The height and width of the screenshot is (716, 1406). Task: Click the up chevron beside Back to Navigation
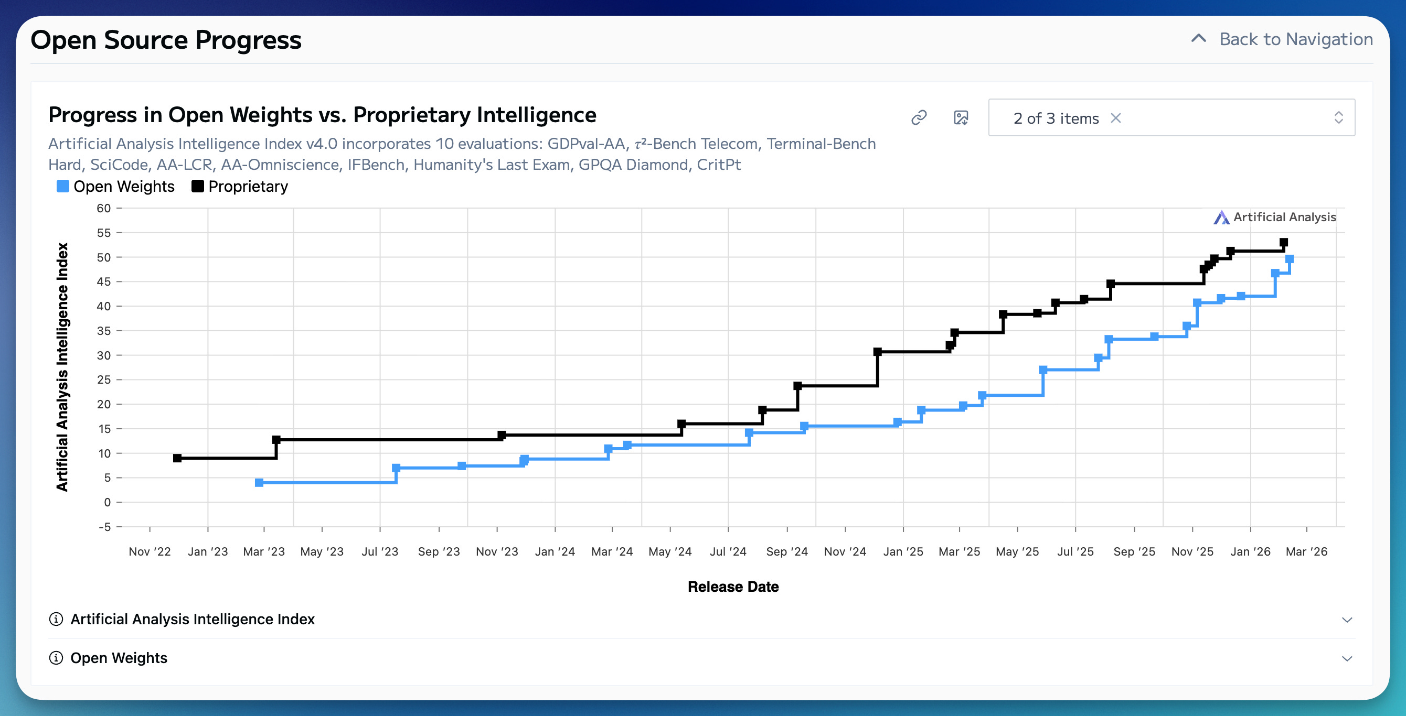[x=1199, y=38]
